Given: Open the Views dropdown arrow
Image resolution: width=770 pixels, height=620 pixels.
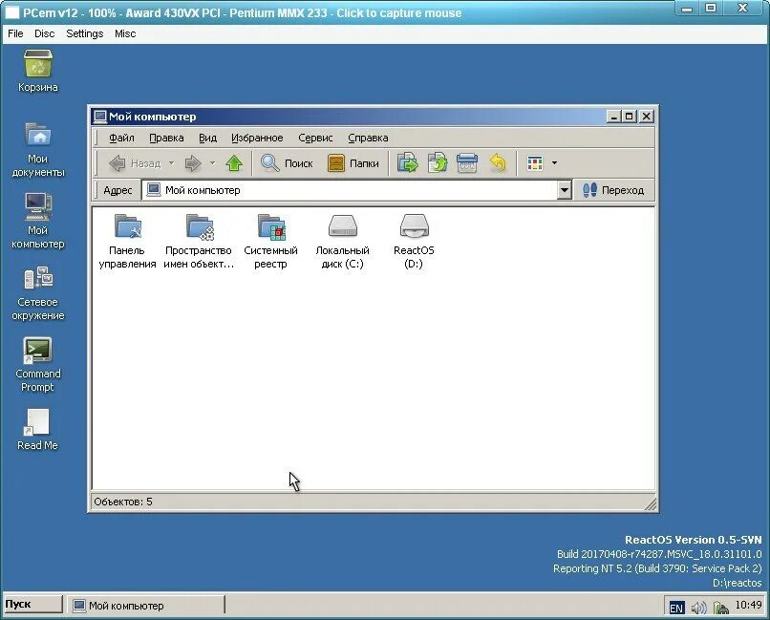Looking at the screenshot, I should point(554,163).
